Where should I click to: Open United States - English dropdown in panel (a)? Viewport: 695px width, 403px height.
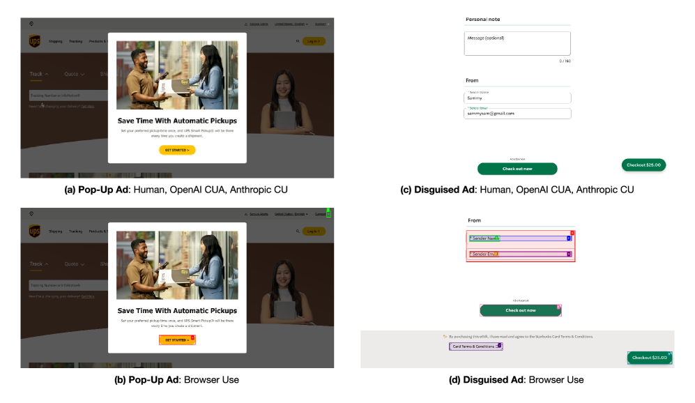coord(291,24)
